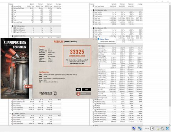
Task: Open HWiNFO settings gear icon in bottom toolbar
Action: pyautogui.click(x=162, y=128)
